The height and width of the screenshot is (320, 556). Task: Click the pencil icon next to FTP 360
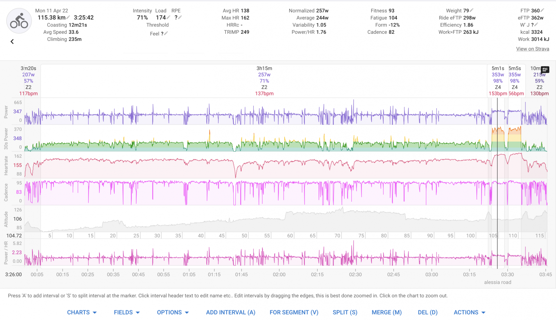tap(542, 10)
